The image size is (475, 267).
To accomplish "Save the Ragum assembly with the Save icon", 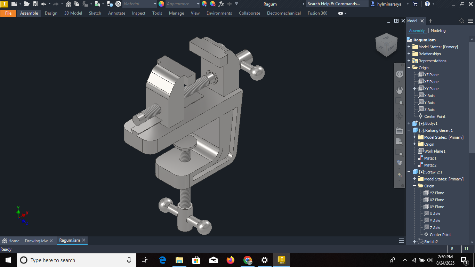I will click(x=35, y=4).
